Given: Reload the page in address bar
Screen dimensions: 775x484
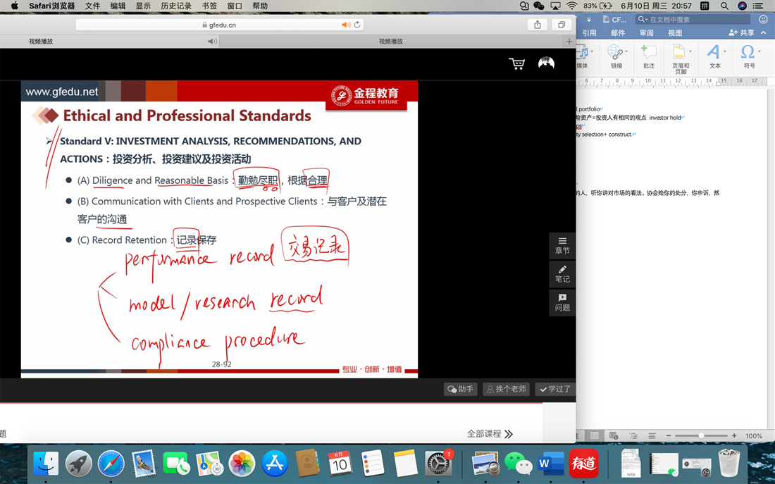Looking at the screenshot, I should [x=357, y=25].
